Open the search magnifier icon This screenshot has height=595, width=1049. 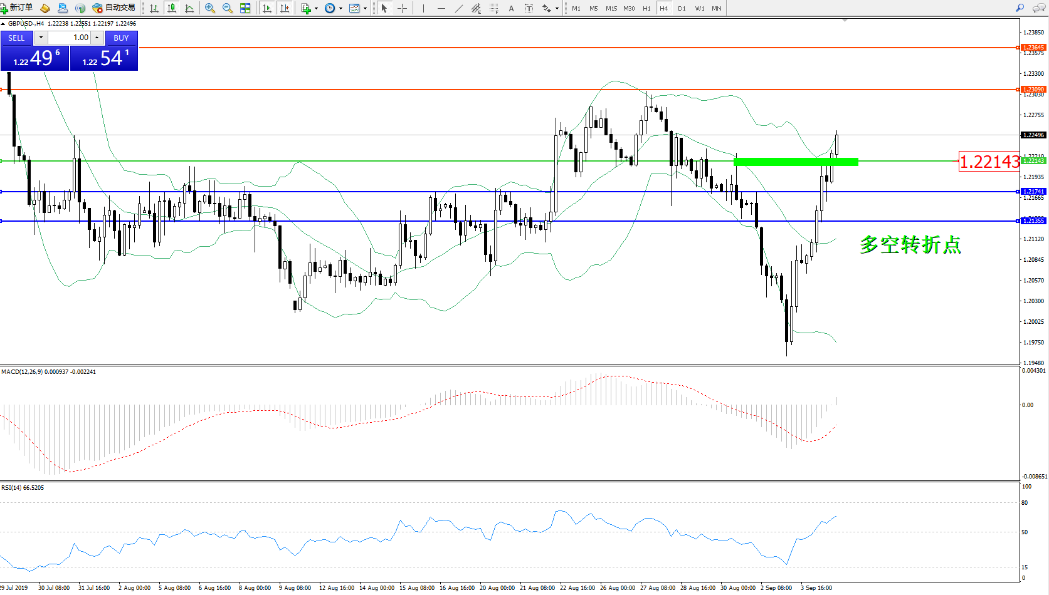1020,8
